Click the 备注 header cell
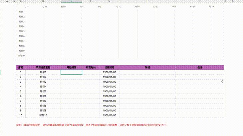The image size is (243, 136). pos(200,67)
